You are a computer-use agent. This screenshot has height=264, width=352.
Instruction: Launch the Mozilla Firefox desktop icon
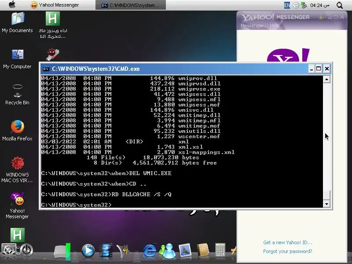[x=17, y=131]
